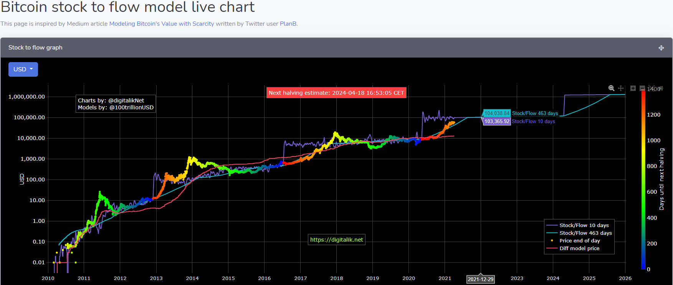The image size is (673, 285).
Task: Click the Next halving estimate red banner
Action: coord(336,93)
